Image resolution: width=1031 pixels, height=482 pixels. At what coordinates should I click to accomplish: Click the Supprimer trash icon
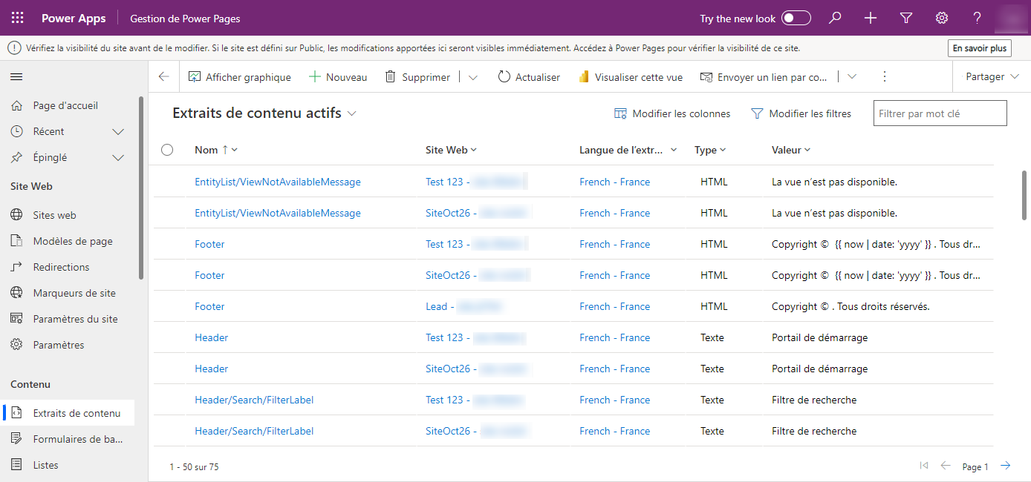coord(388,76)
